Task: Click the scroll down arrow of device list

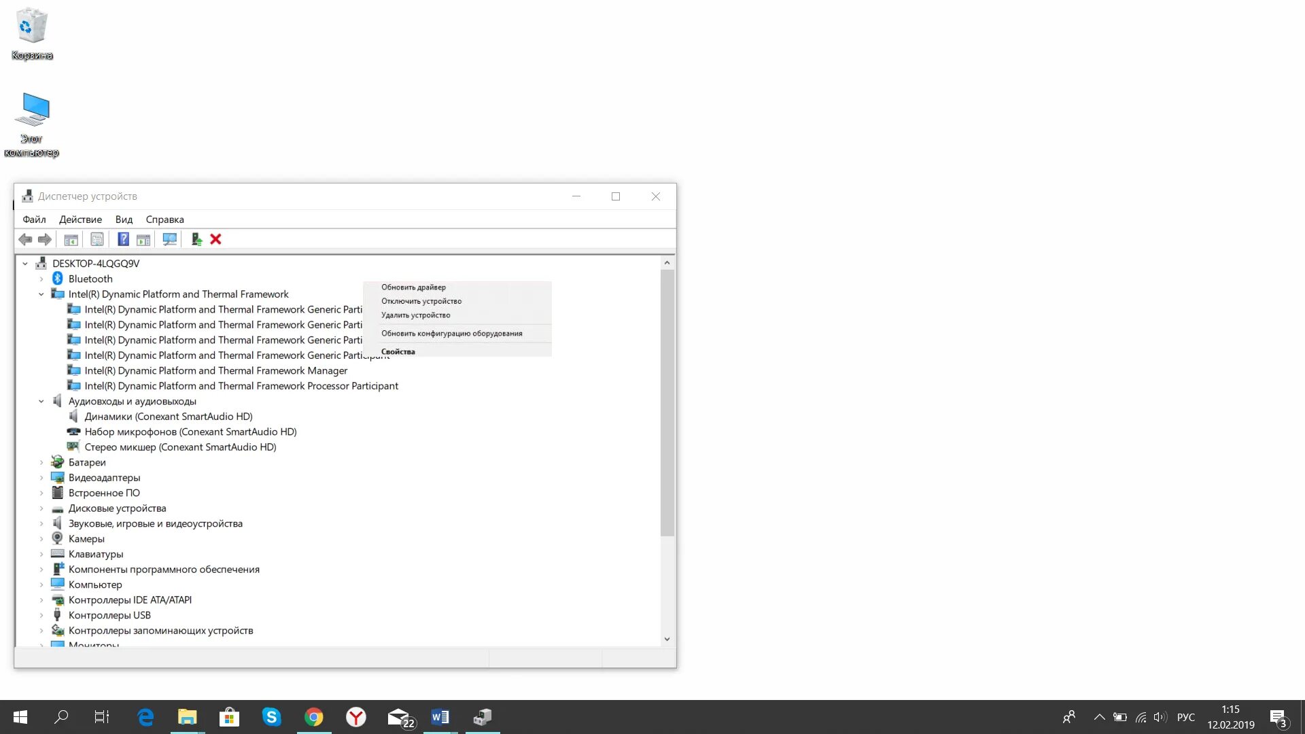Action: pyautogui.click(x=667, y=639)
